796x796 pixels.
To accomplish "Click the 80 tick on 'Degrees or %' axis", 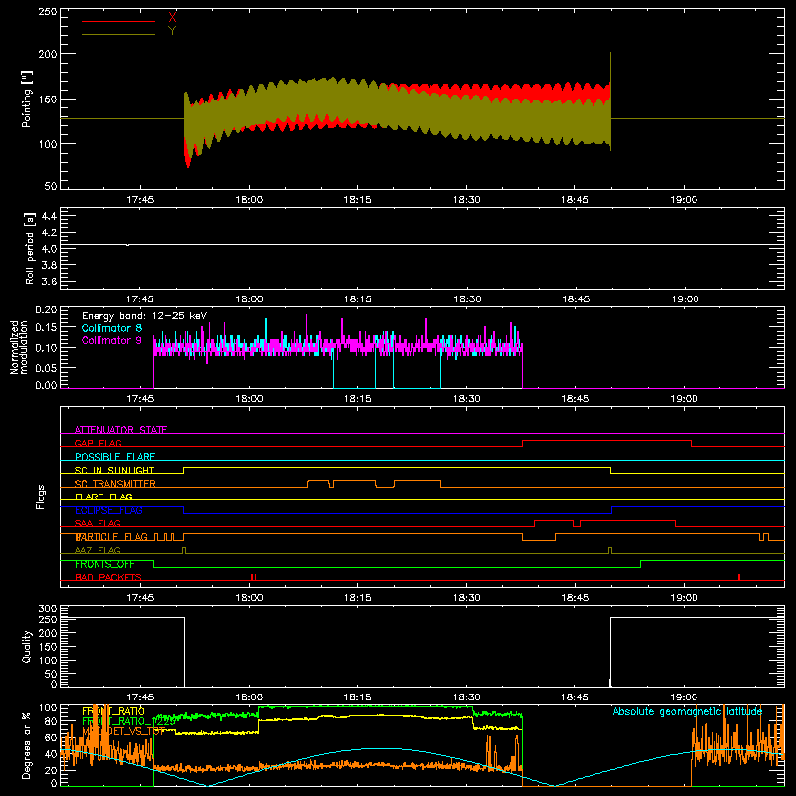I will click(x=51, y=721).
